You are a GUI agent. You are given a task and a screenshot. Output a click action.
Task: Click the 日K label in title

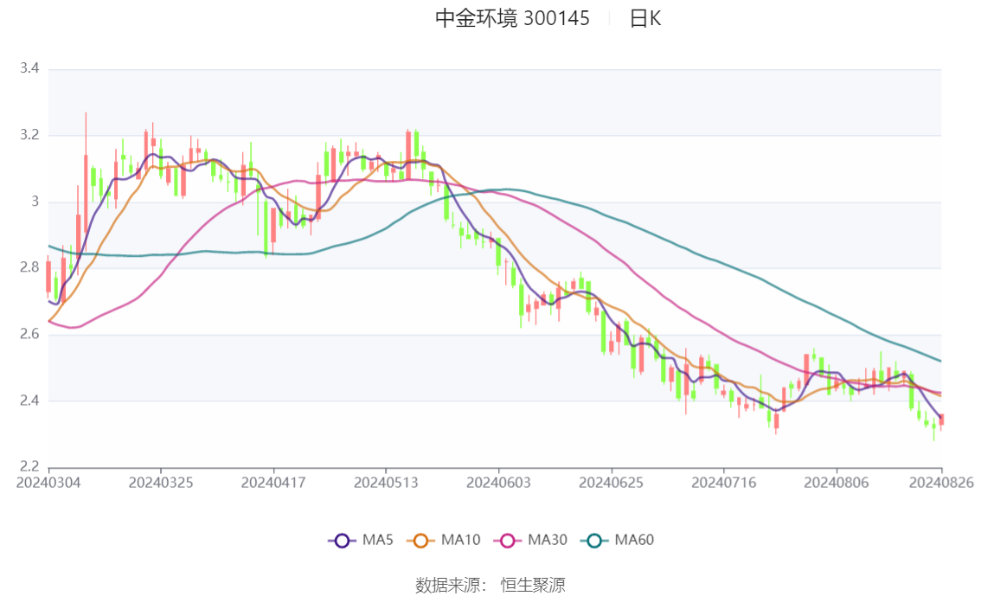645,18
